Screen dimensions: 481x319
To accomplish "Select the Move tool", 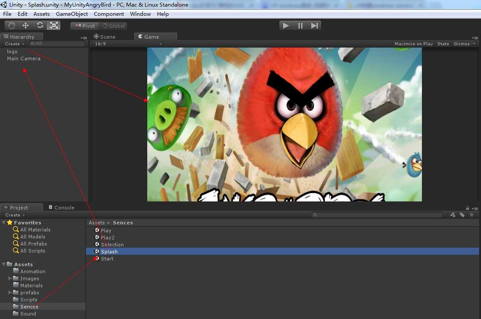I will point(26,26).
